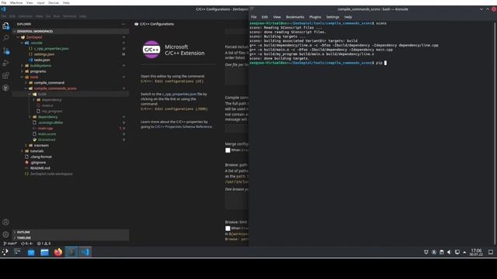The height and width of the screenshot is (279, 497).
Task: Open Konsole Settings menu
Action: pos(332,17)
